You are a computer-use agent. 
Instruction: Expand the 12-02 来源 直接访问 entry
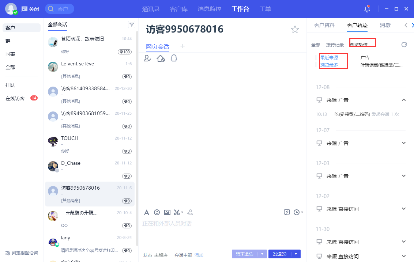pyautogui.click(x=404, y=209)
